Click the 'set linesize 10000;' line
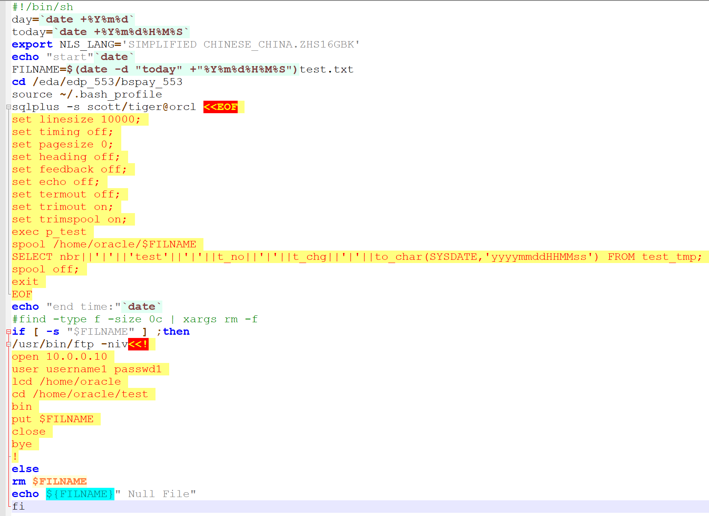Image resolution: width=709 pixels, height=516 pixels. tap(76, 120)
